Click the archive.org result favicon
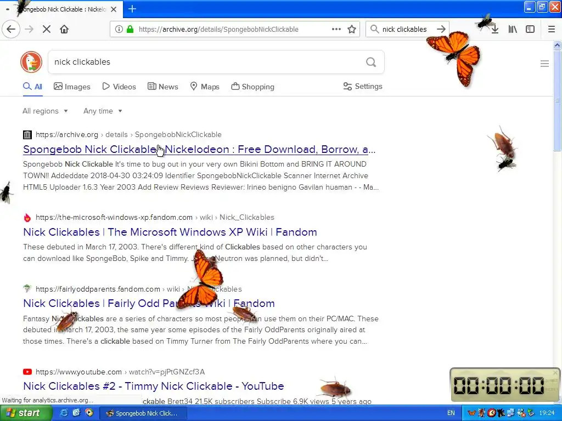 27,135
